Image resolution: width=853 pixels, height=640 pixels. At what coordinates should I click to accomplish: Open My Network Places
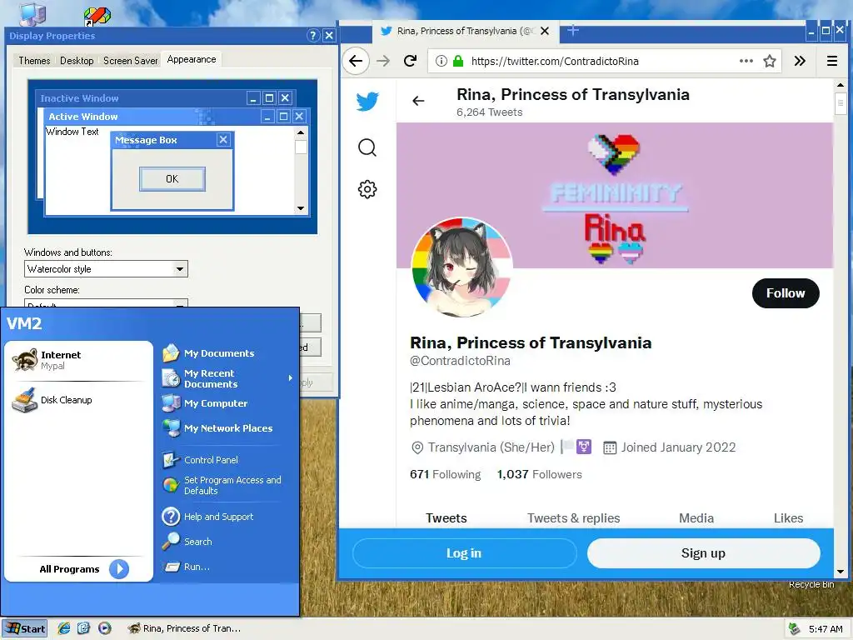(227, 428)
